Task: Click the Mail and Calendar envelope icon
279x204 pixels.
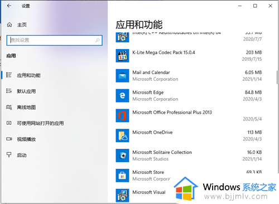Action: pyautogui.click(x=122, y=76)
